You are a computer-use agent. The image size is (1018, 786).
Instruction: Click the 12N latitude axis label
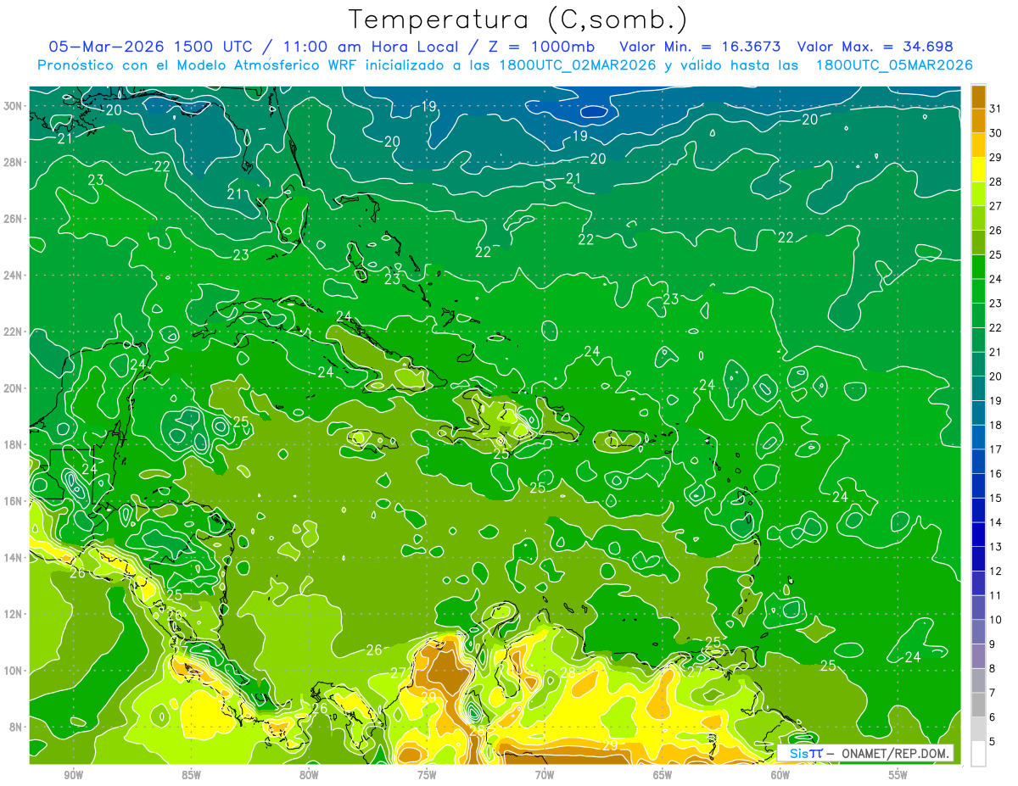(13, 614)
